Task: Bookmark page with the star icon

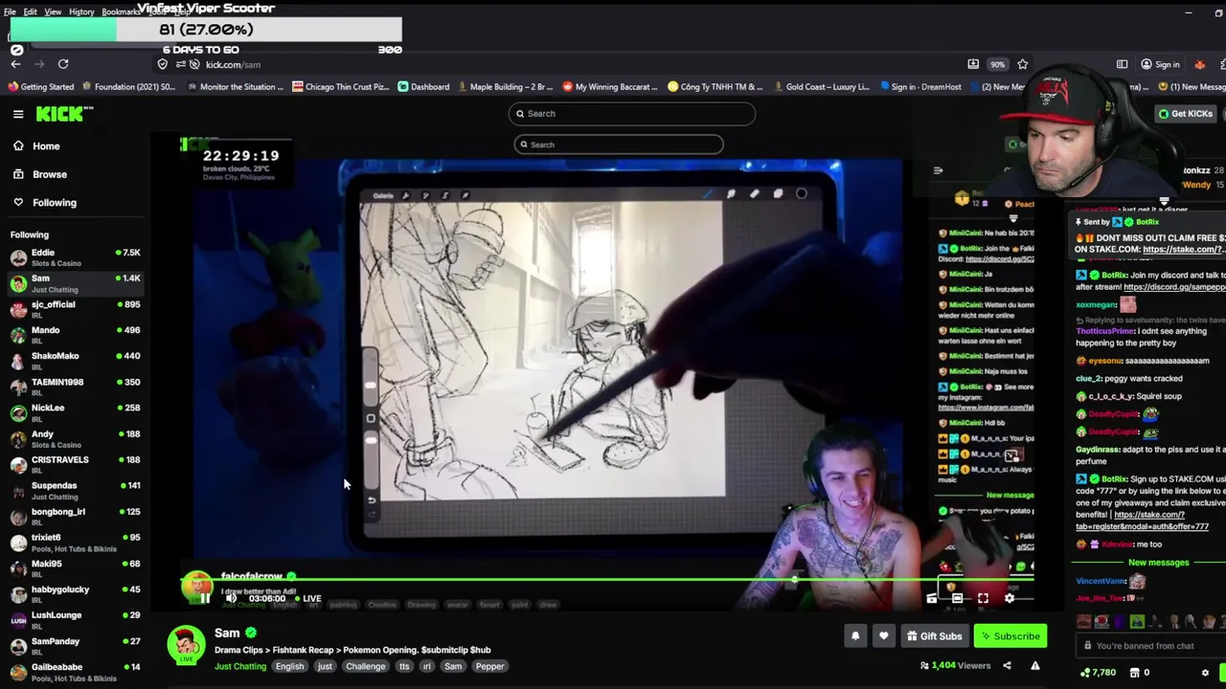Action: pyautogui.click(x=1022, y=64)
